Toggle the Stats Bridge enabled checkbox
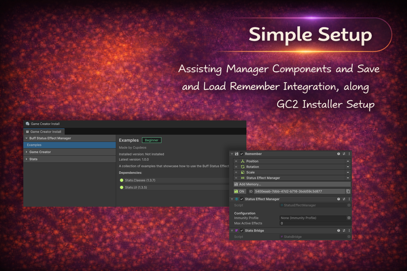407x271 pixels. click(x=242, y=231)
